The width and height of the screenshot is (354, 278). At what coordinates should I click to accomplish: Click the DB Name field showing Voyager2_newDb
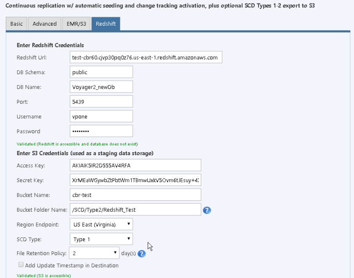click(101, 87)
